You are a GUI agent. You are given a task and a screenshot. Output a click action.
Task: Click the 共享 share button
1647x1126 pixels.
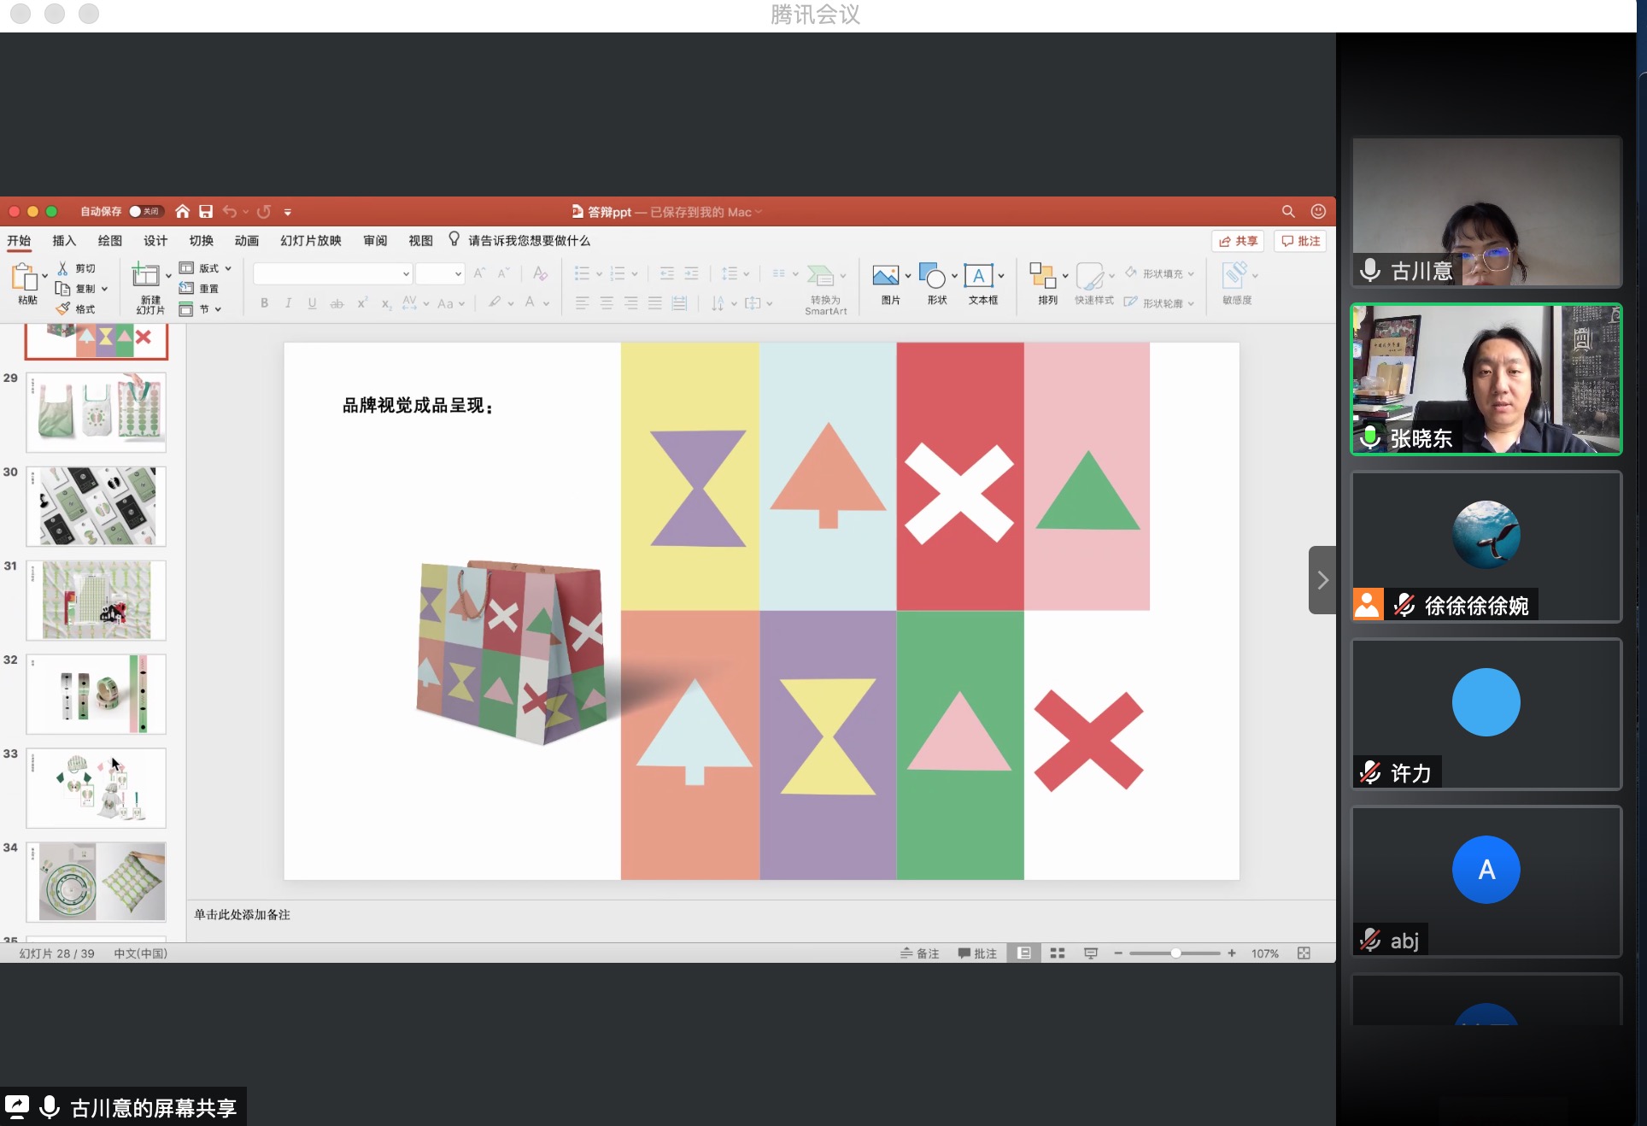click(1238, 241)
